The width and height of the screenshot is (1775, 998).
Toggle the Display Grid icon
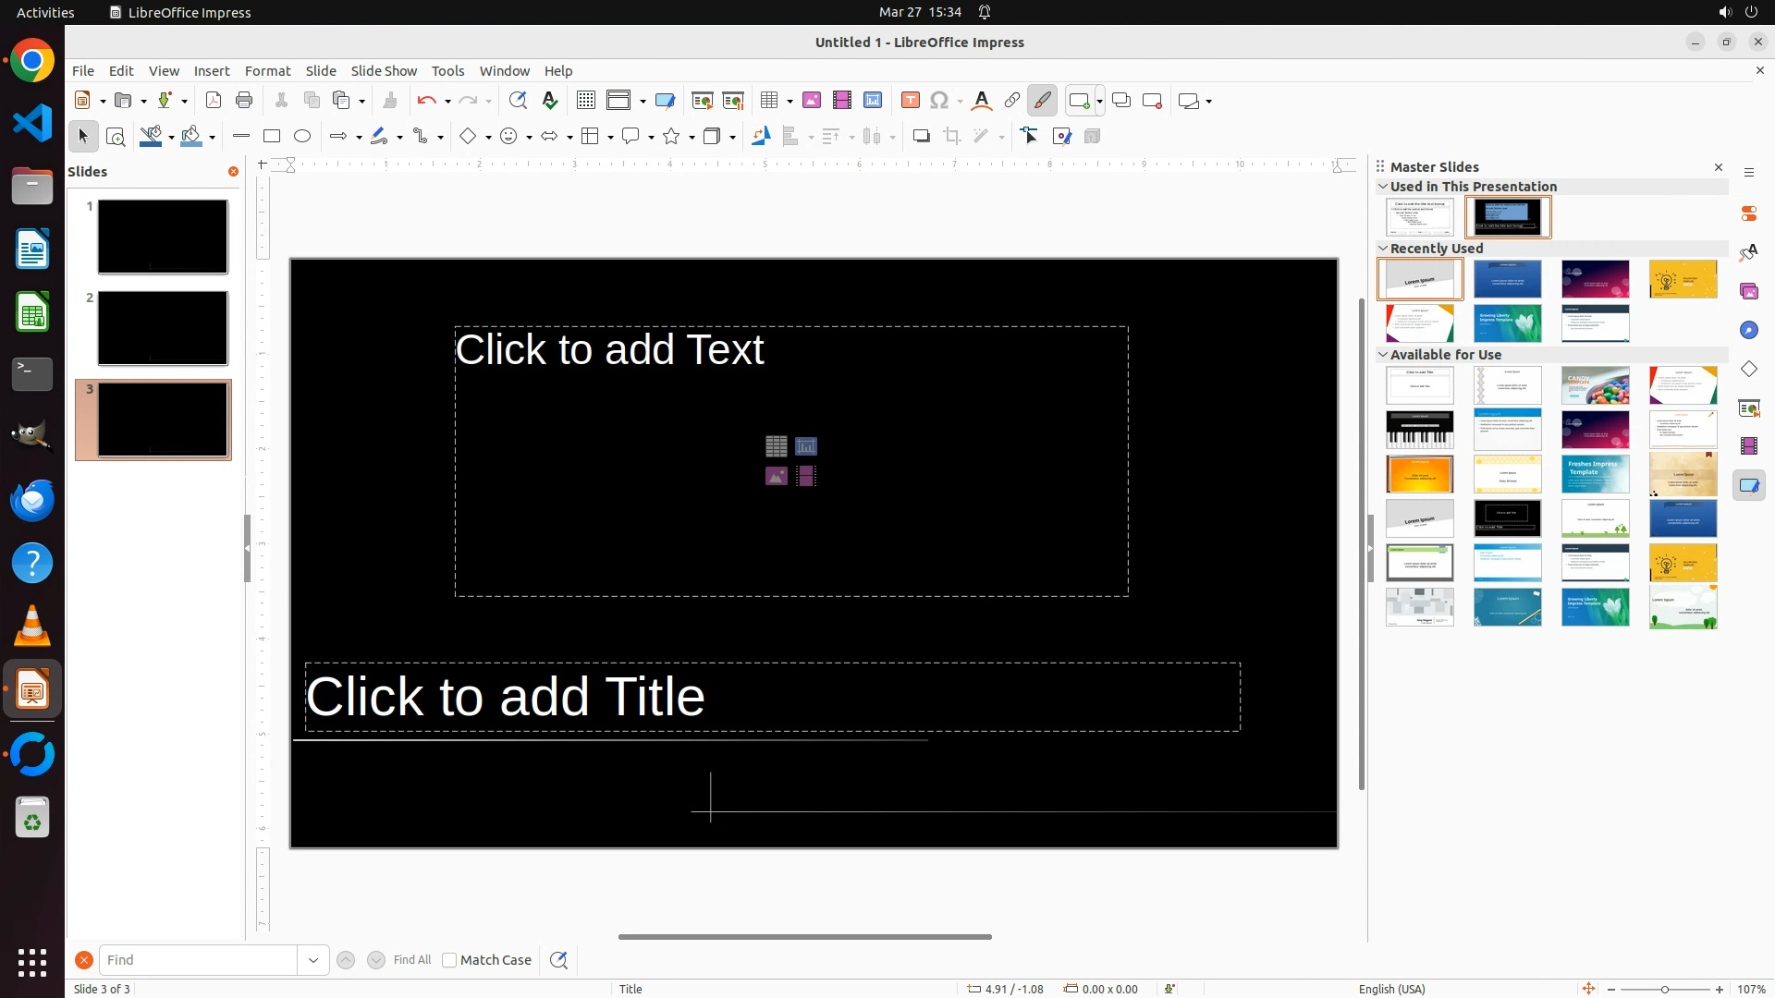click(x=585, y=101)
